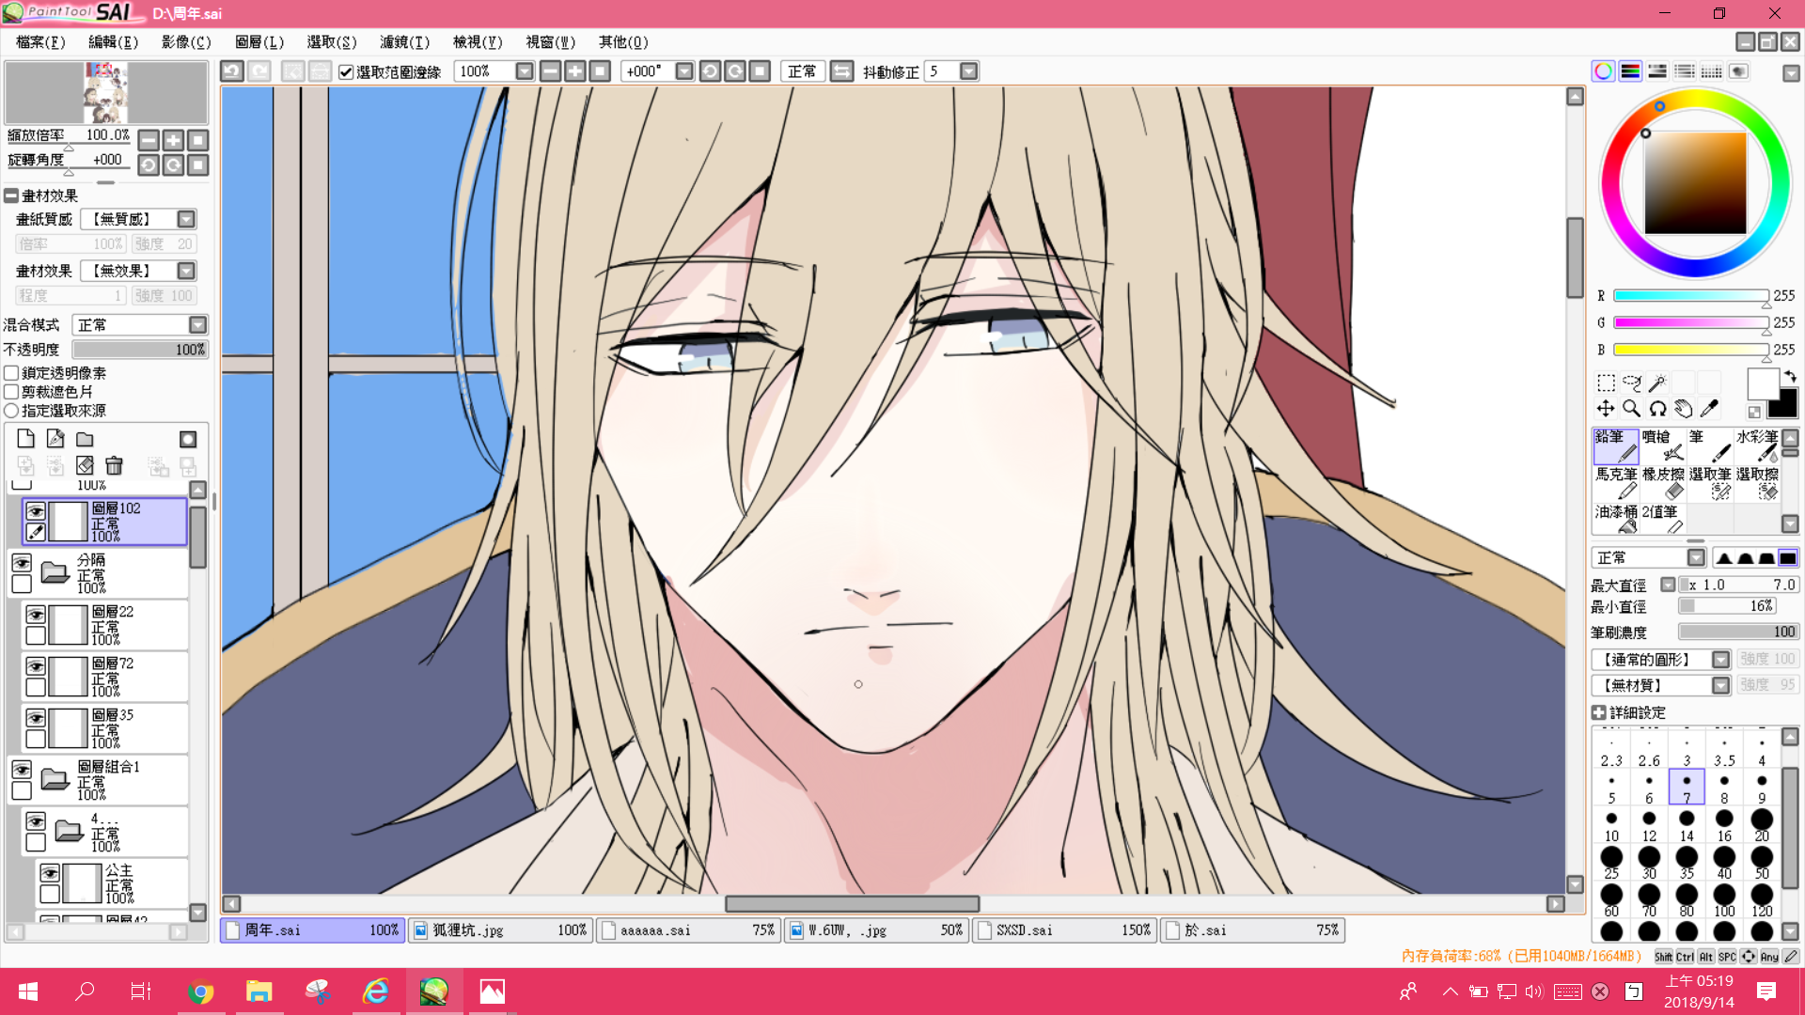Delete the selected layer with trash icon
This screenshot has height=1015, width=1805.
point(114,465)
